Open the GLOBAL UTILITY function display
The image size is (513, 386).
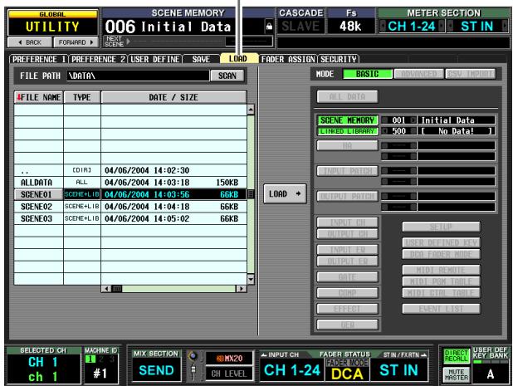(x=52, y=22)
